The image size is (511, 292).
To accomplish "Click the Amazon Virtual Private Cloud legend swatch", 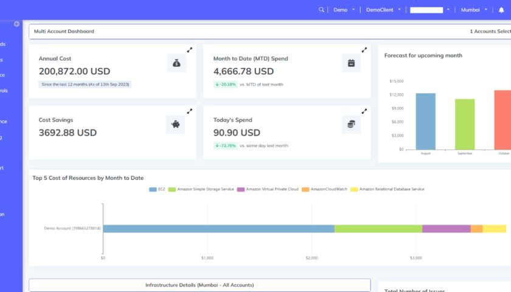I will coord(241,189).
